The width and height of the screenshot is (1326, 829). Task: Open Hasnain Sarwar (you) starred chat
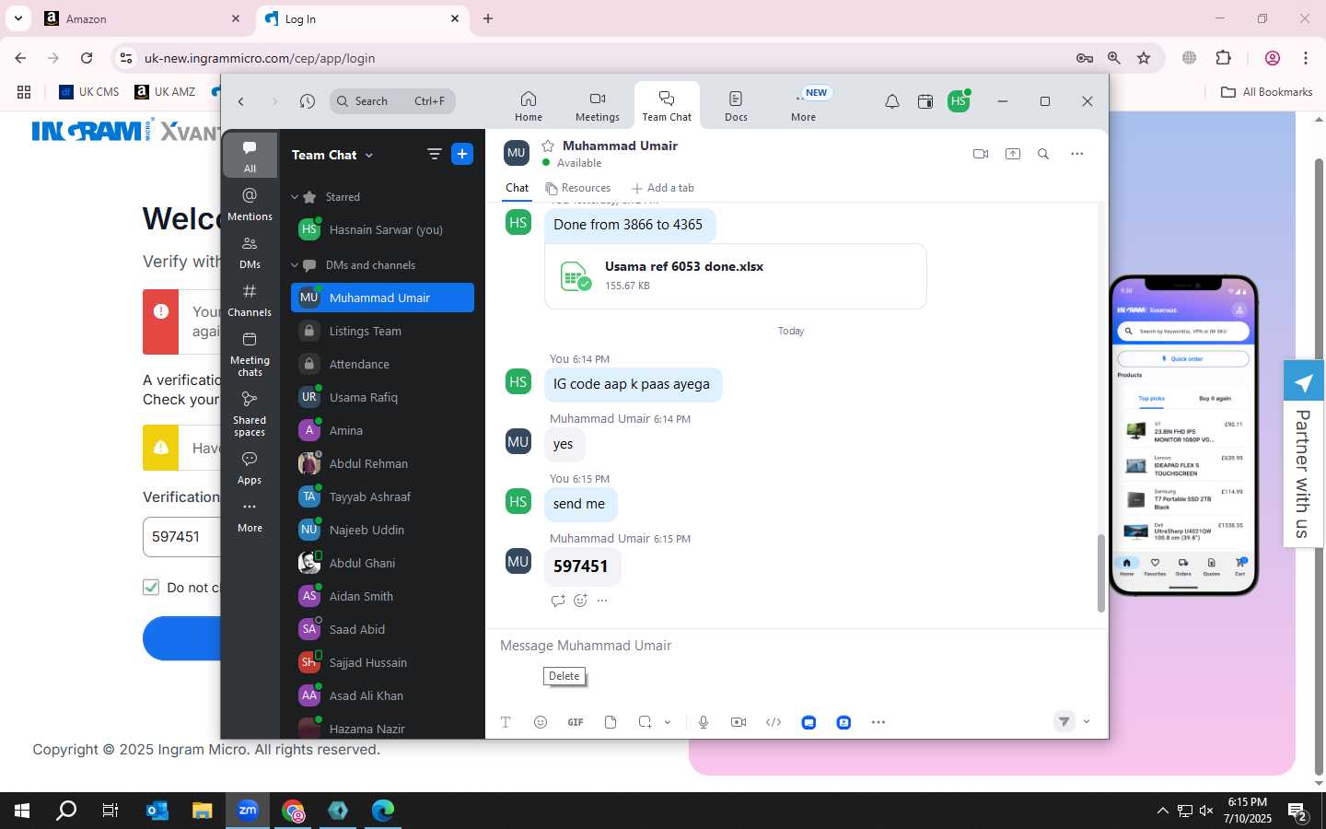(382, 229)
